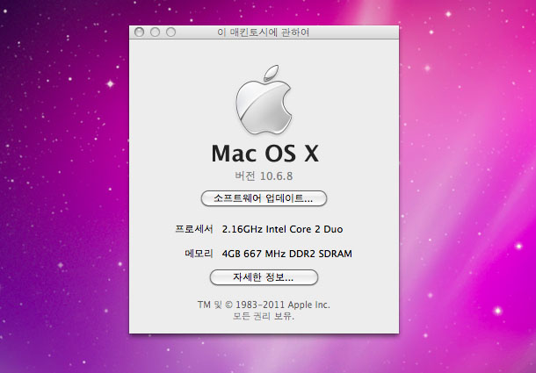
Task: Click the 이 매킨토시에 관하여 window title
Action: 263,32
